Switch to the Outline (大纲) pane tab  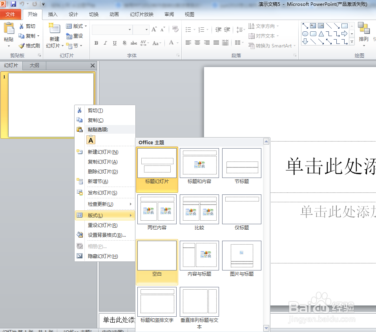pyautogui.click(x=34, y=65)
